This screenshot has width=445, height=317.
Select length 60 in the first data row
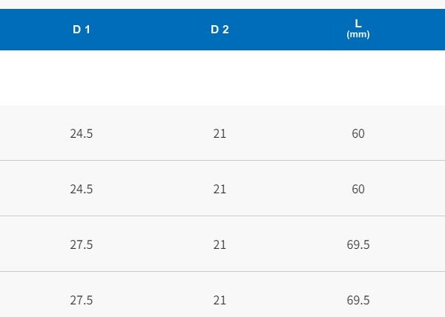point(358,133)
